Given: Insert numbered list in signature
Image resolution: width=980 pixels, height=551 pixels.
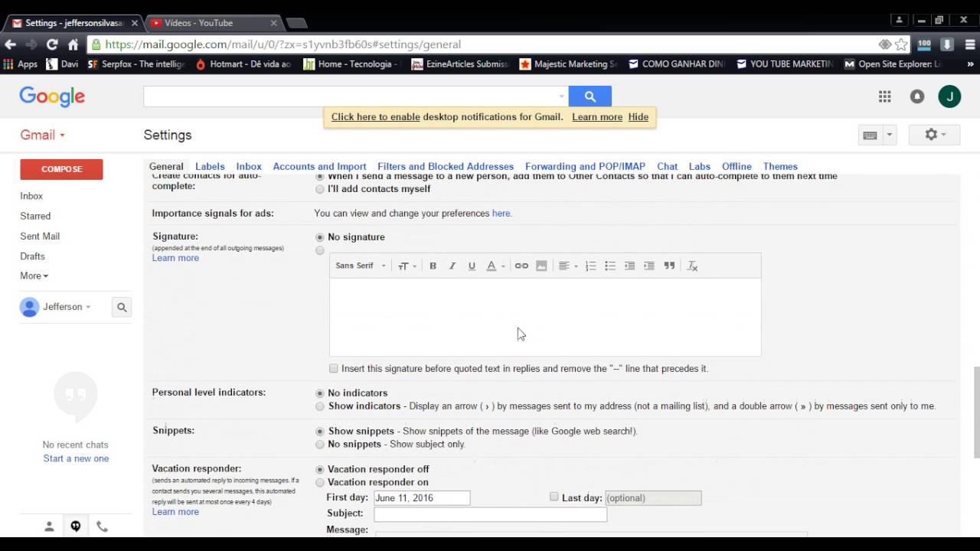Looking at the screenshot, I should pos(590,266).
